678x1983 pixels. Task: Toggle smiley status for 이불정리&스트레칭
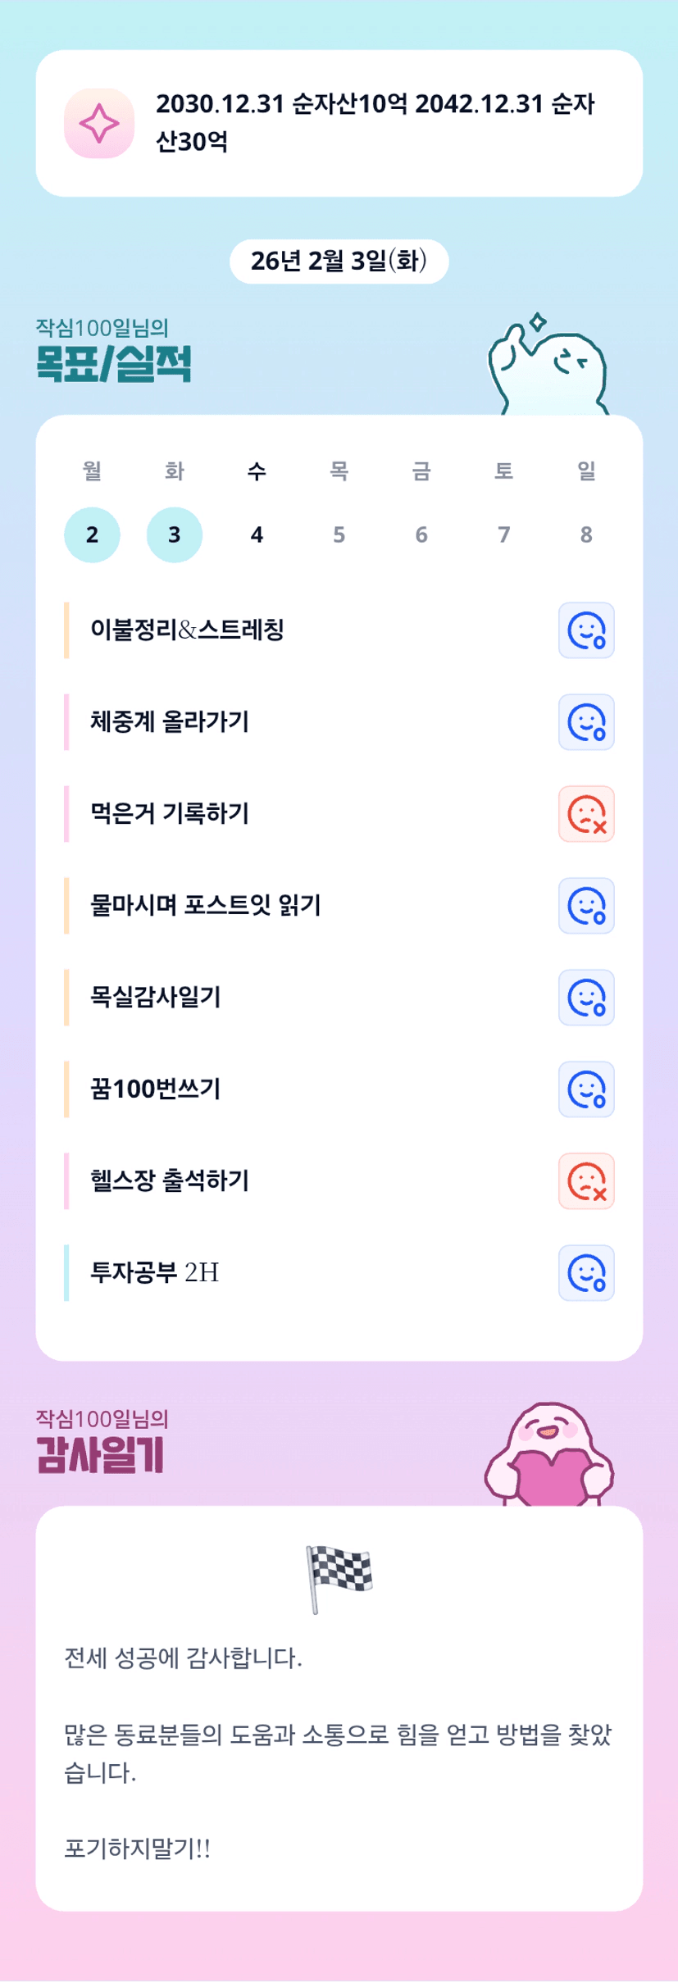586,630
